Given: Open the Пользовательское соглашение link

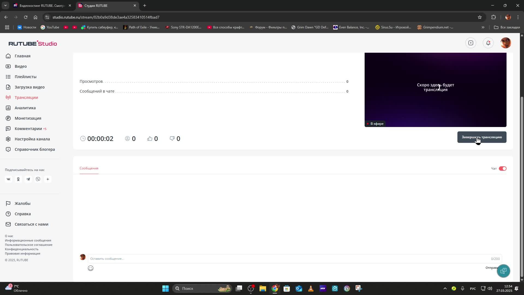Looking at the screenshot, I should tap(29, 245).
